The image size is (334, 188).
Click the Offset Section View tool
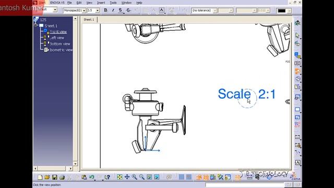point(297,63)
